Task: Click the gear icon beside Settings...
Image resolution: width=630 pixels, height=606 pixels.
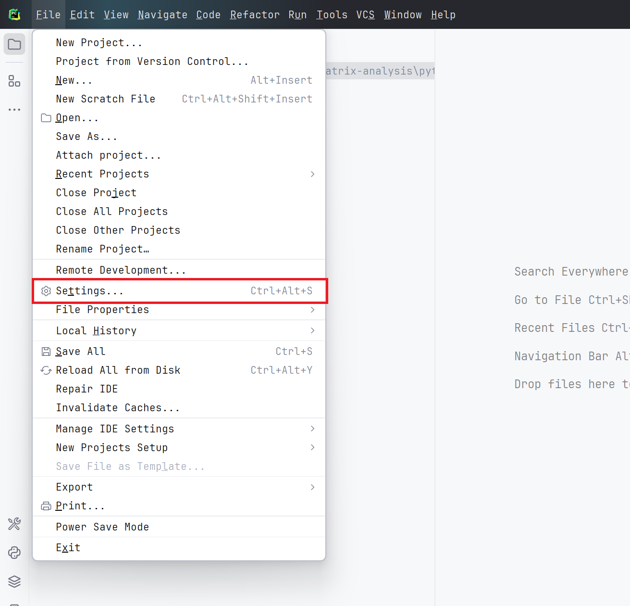Action: [46, 291]
